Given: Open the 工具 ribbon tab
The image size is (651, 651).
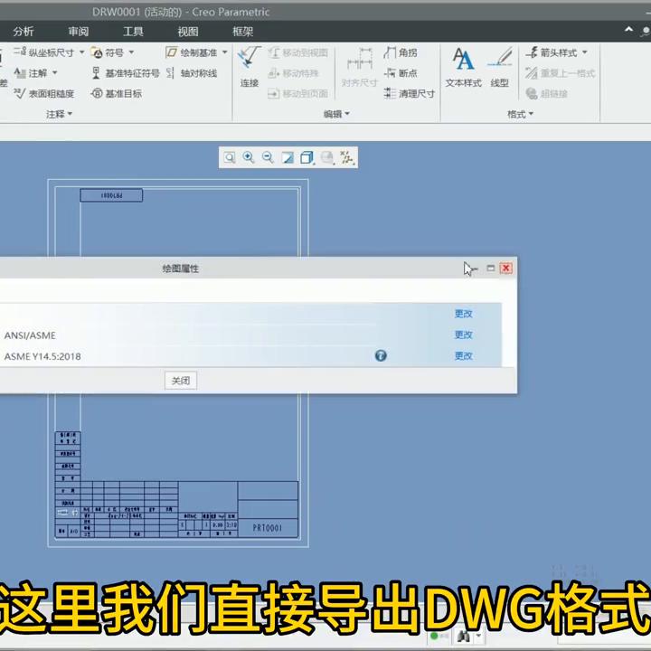Looking at the screenshot, I should coord(133,32).
